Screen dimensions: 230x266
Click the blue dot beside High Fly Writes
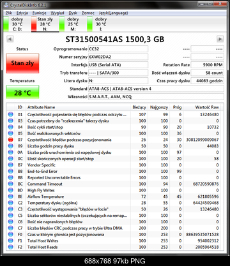[x=10, y=190]
